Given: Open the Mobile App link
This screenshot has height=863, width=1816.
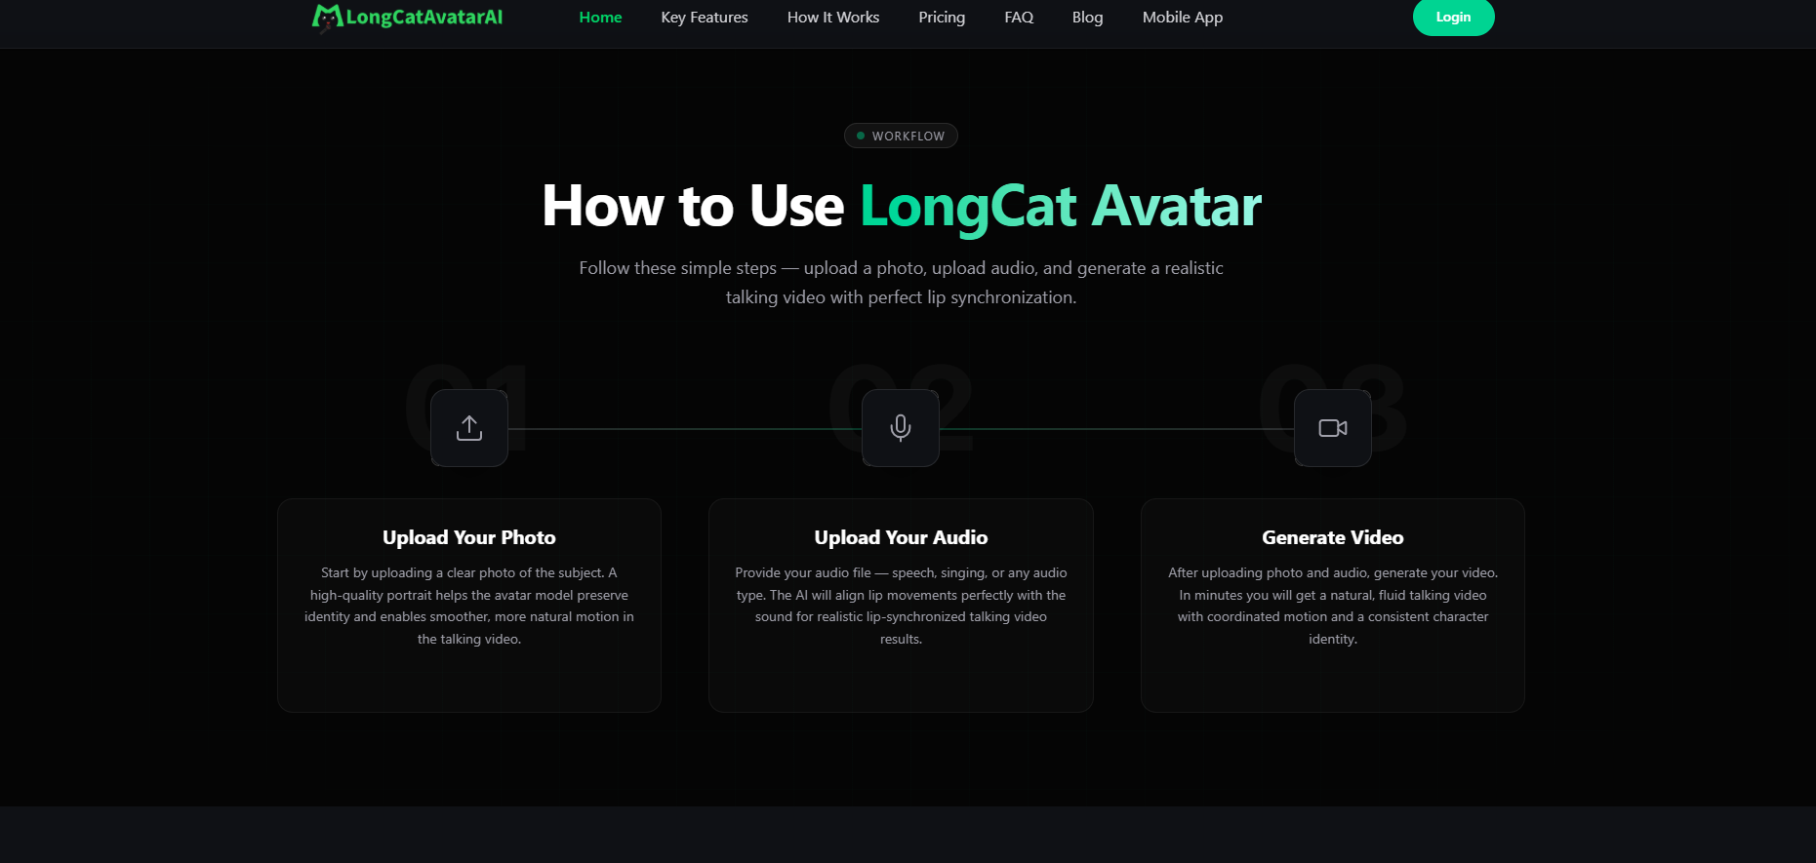Looking at the screenshot, I should coord(1183,18).
